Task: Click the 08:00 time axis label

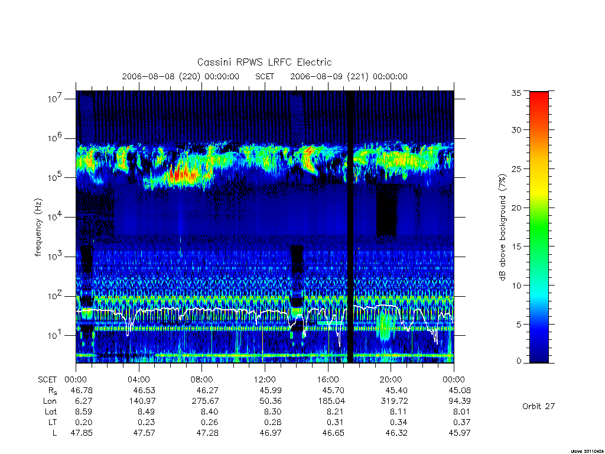Action: [202, 380]
